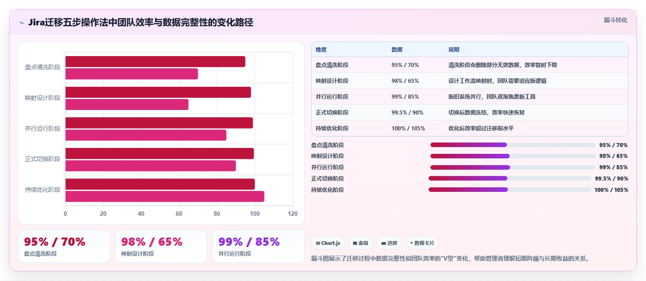This screenshot has width=646, height=281.
Task: Click the 数据 column header
Action: [397, 49]
